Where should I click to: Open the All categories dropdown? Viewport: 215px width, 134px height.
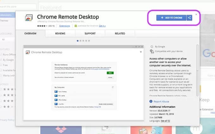pyautogui.click(x=8, y=39)
